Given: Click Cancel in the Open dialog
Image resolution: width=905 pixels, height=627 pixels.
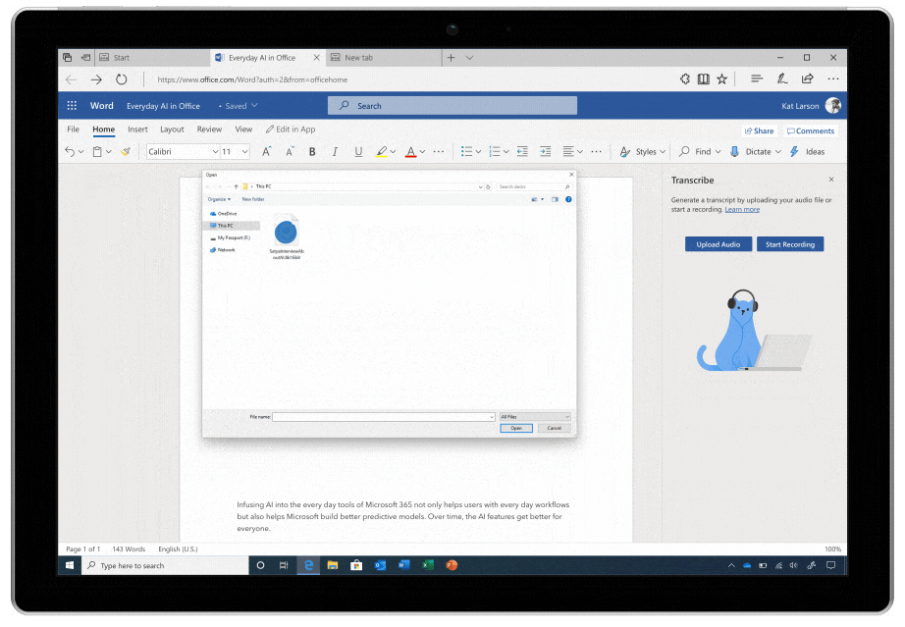Looking at the screenshot, I should pos(554,428).
